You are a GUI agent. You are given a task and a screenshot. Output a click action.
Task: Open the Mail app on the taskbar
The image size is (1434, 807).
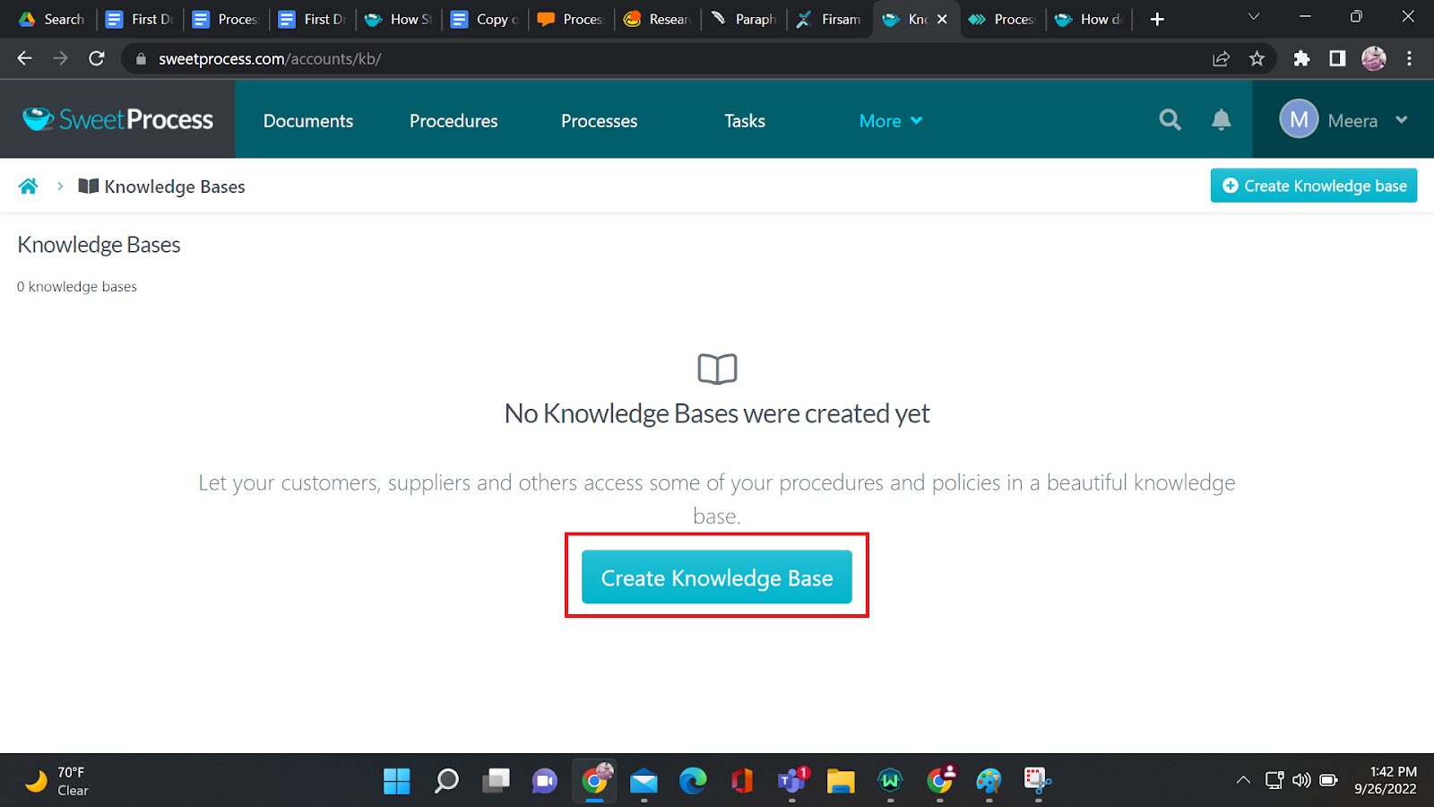tap(644, 781)
